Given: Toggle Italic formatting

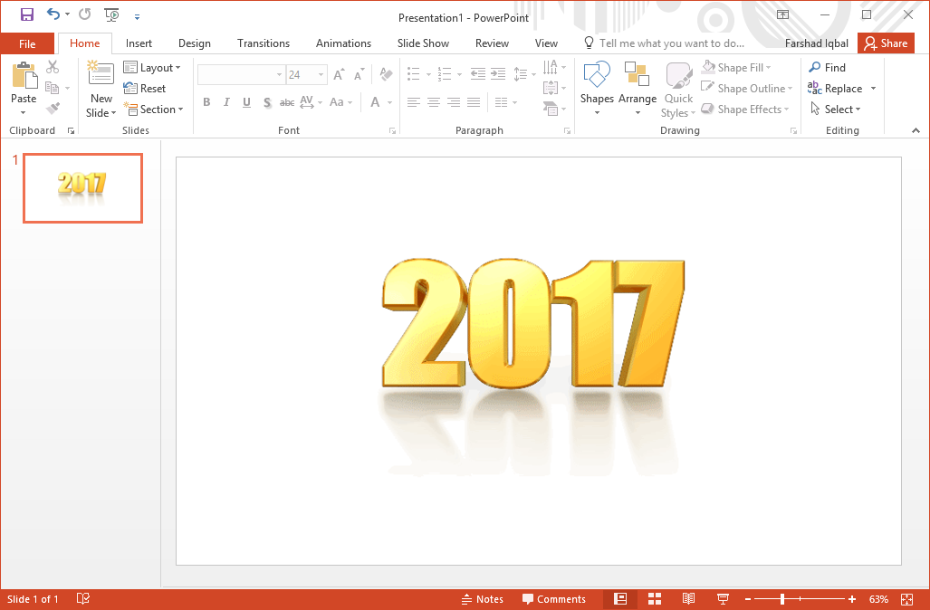Looking at the screenshot, I should coord(226,102).
